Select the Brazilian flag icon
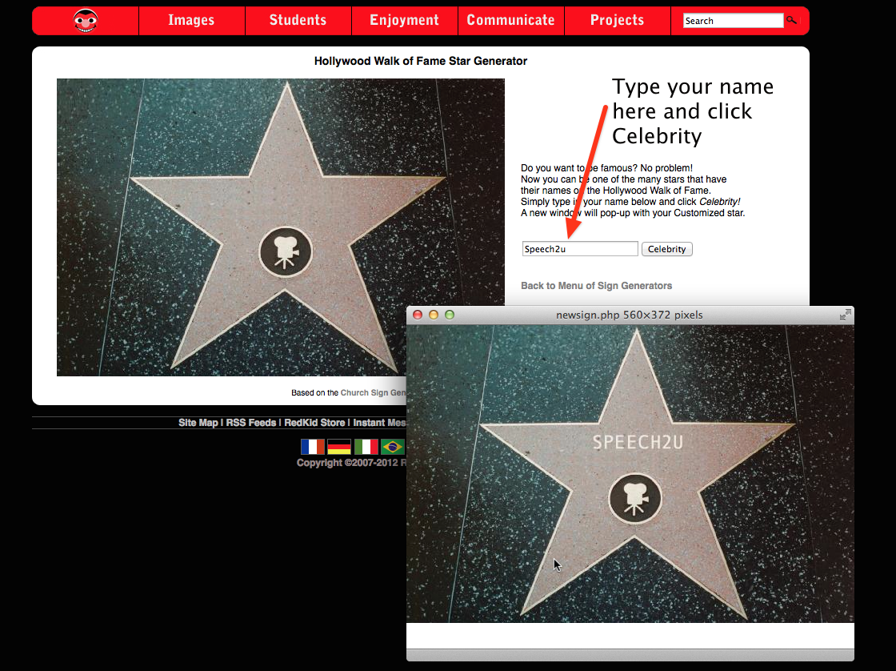The height and width of the screenshot is (671, 896). click(x=393, y=447)
